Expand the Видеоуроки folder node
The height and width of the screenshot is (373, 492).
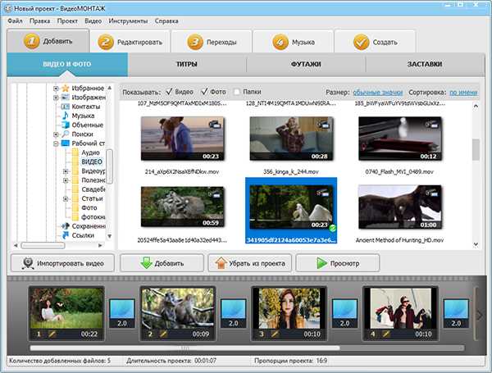click(66, 171)
